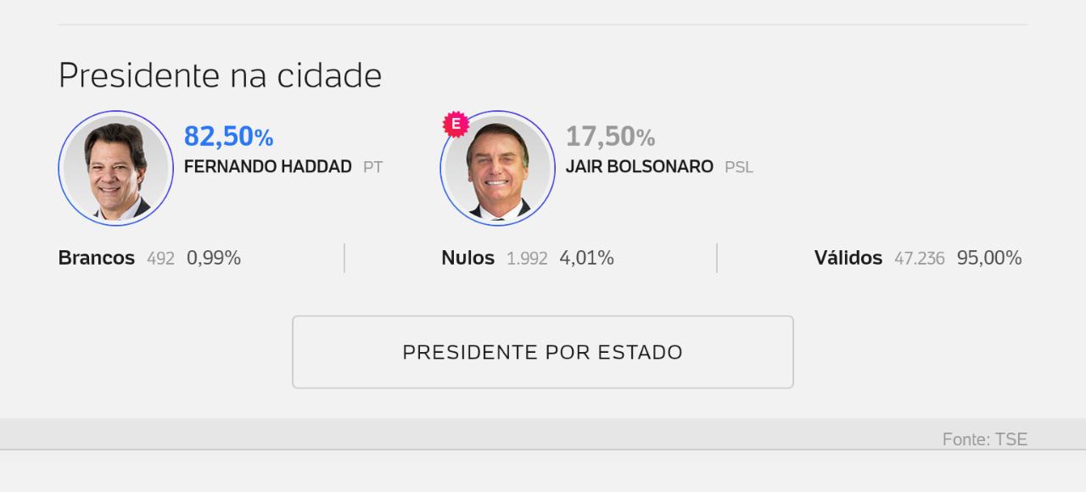Click the Válidos label
This screenshot has height=492, width=1086.
point(848,258)
